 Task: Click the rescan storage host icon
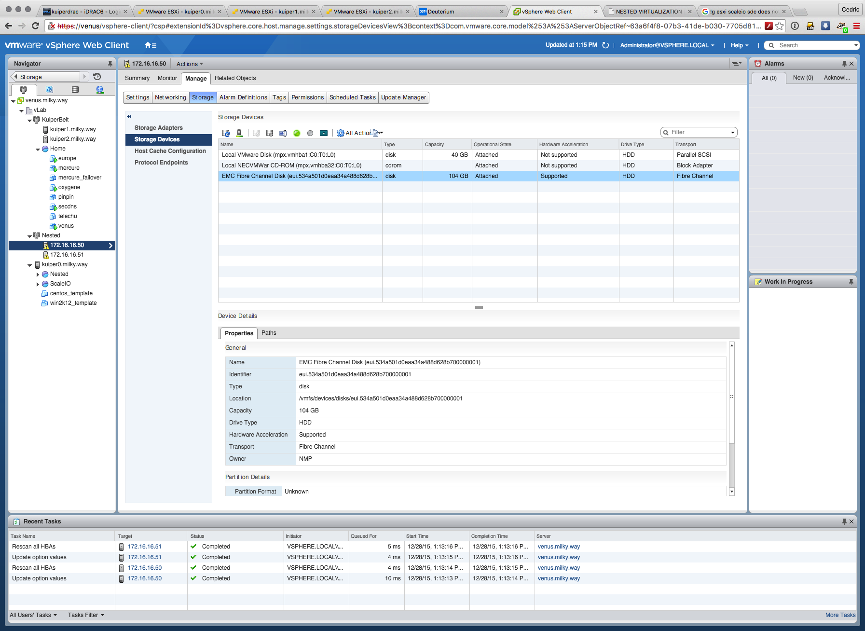239,133
